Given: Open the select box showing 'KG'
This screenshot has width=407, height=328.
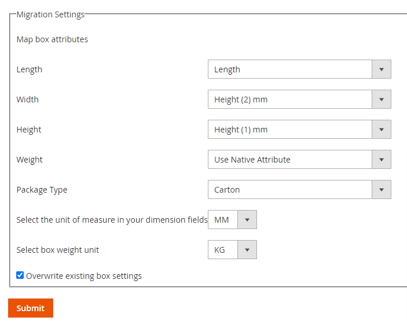Looking at the screenshot, I should click(223, 250).
